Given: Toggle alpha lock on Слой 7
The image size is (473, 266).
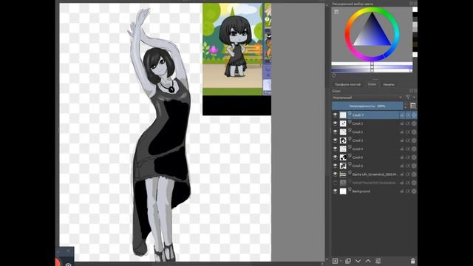Looking at the screenshot, I should (414, 115).
